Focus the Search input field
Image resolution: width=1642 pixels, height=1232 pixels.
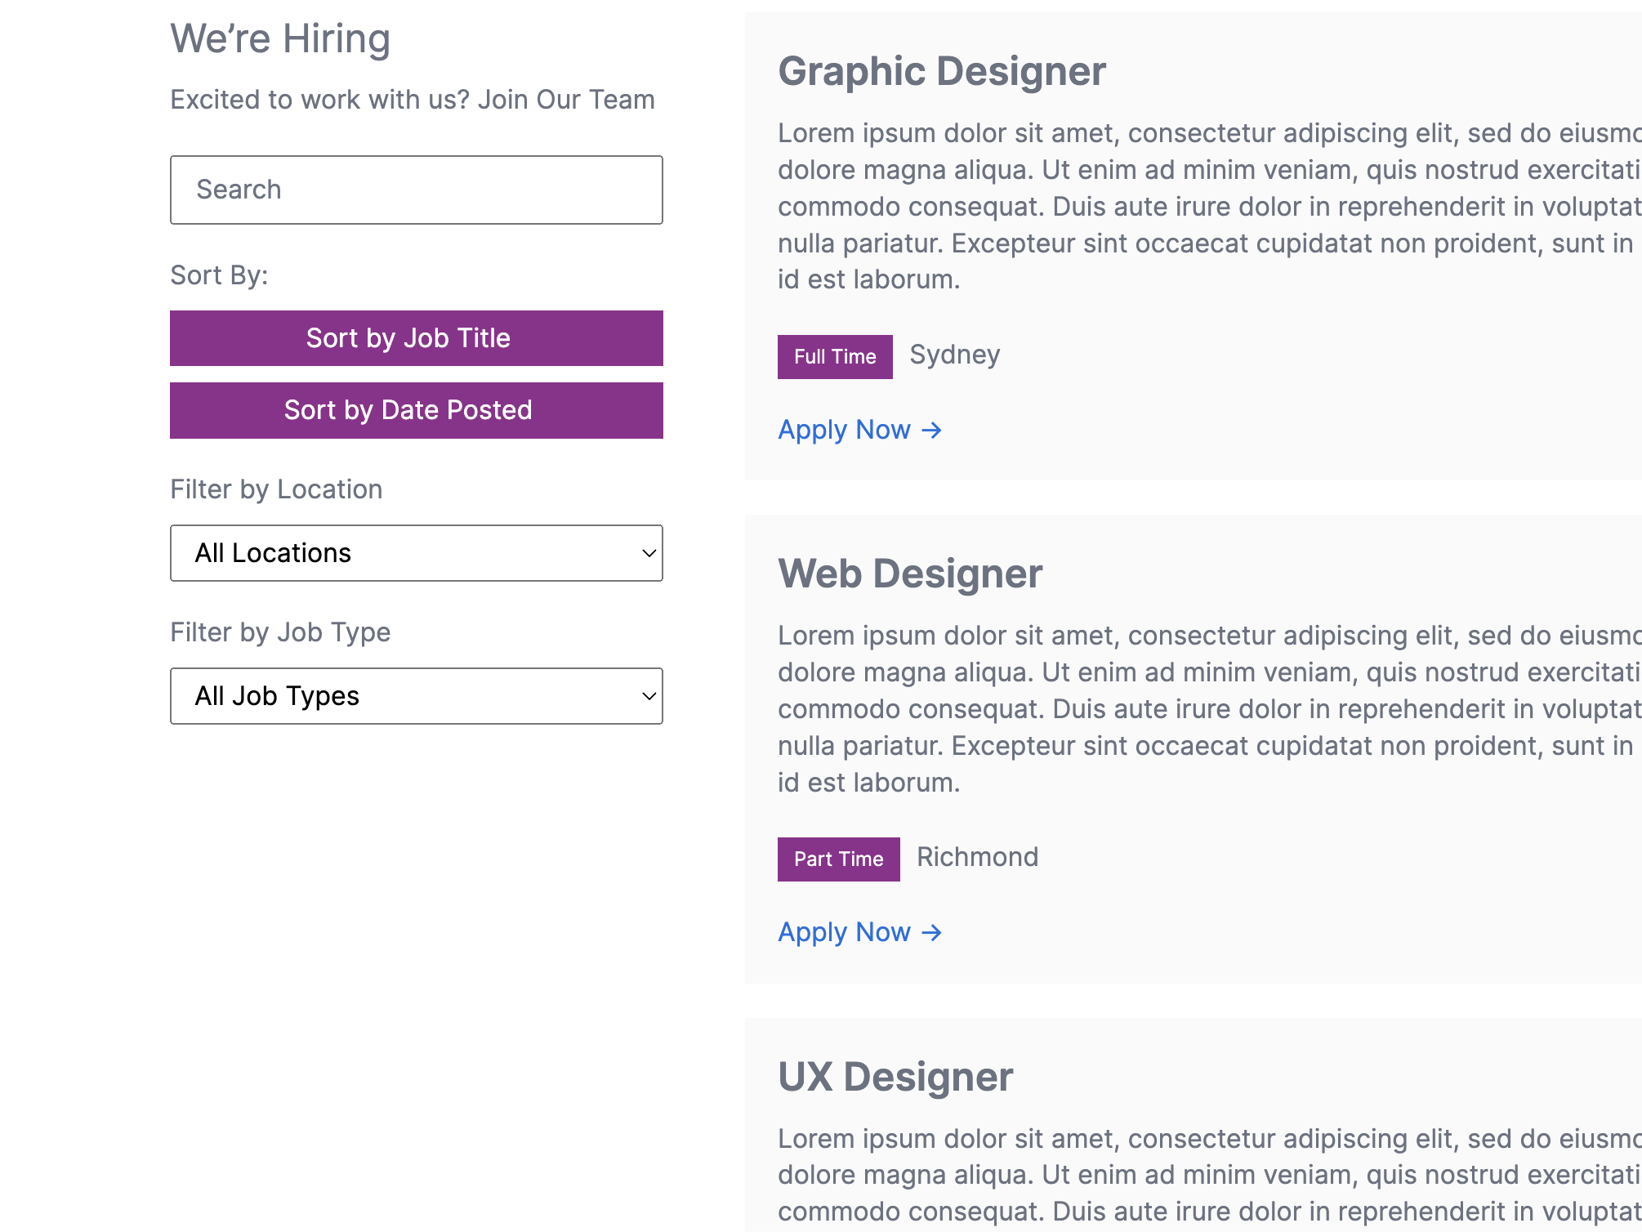coord(416,190)
